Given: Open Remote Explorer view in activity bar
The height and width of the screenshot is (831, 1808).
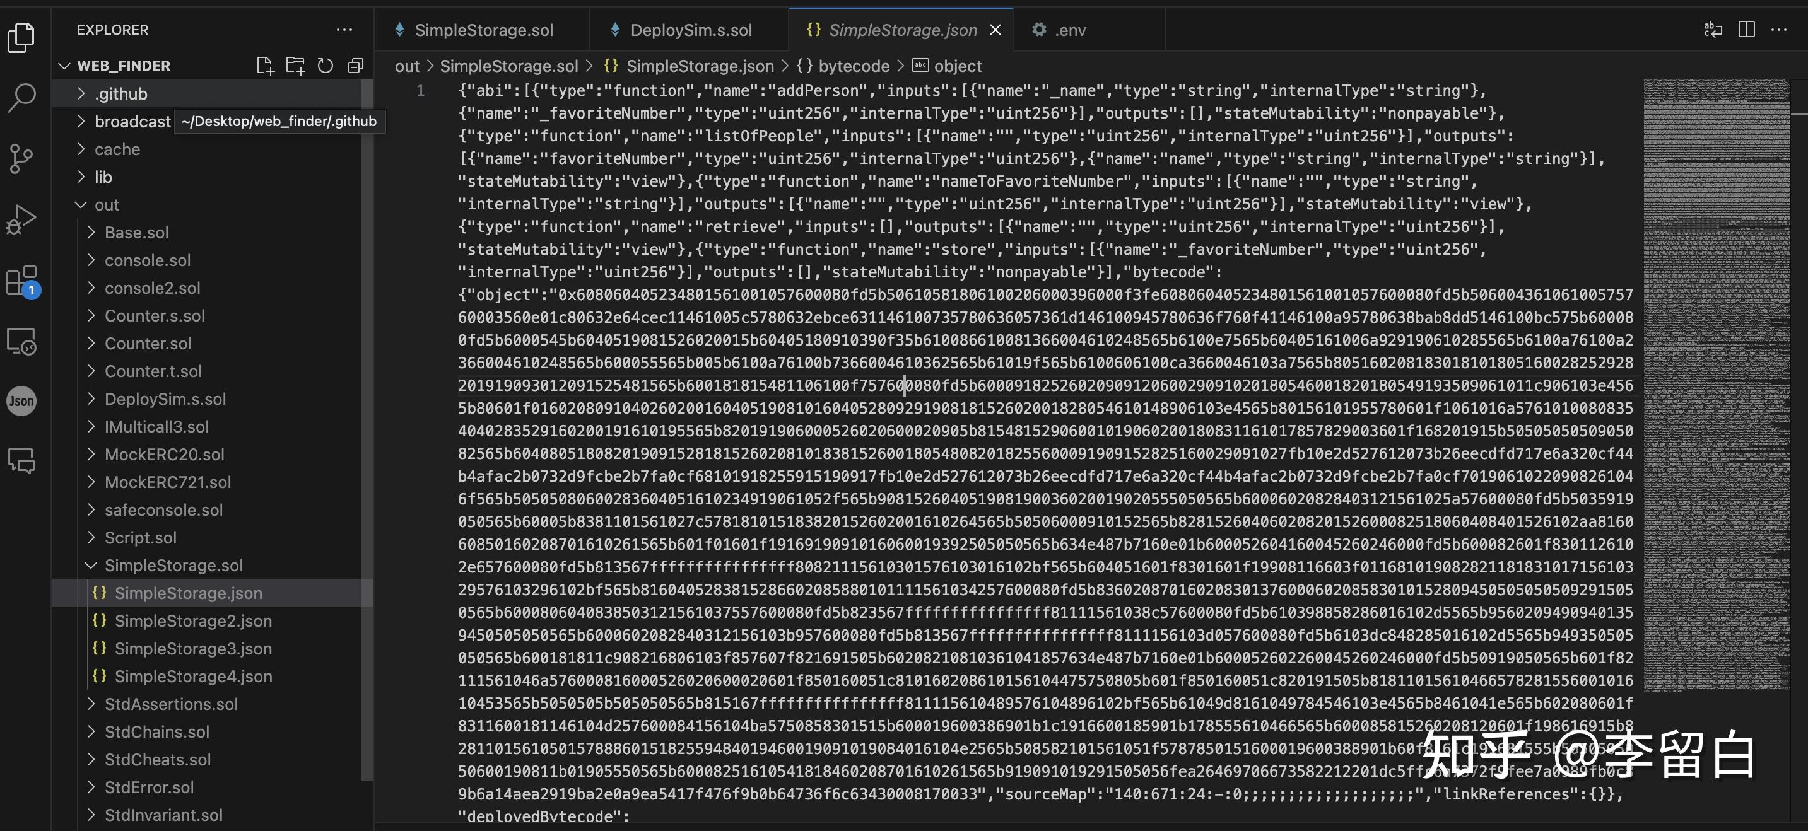Looking at the screenshot, I should [x=21, y=342].
